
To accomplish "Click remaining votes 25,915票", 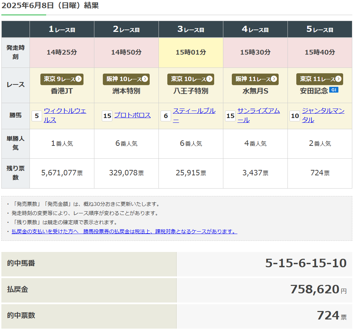I will [x=191, y=173].
